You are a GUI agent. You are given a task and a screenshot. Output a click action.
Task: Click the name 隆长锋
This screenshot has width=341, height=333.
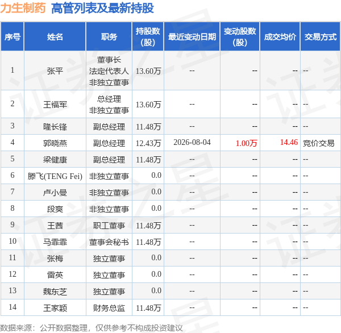point(55,127)
